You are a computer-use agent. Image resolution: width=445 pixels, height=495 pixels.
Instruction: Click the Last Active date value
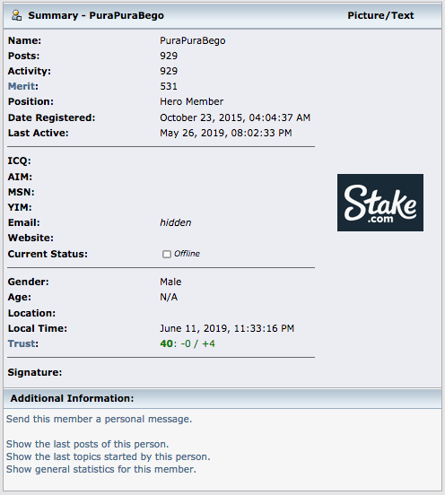pos(226,133)
